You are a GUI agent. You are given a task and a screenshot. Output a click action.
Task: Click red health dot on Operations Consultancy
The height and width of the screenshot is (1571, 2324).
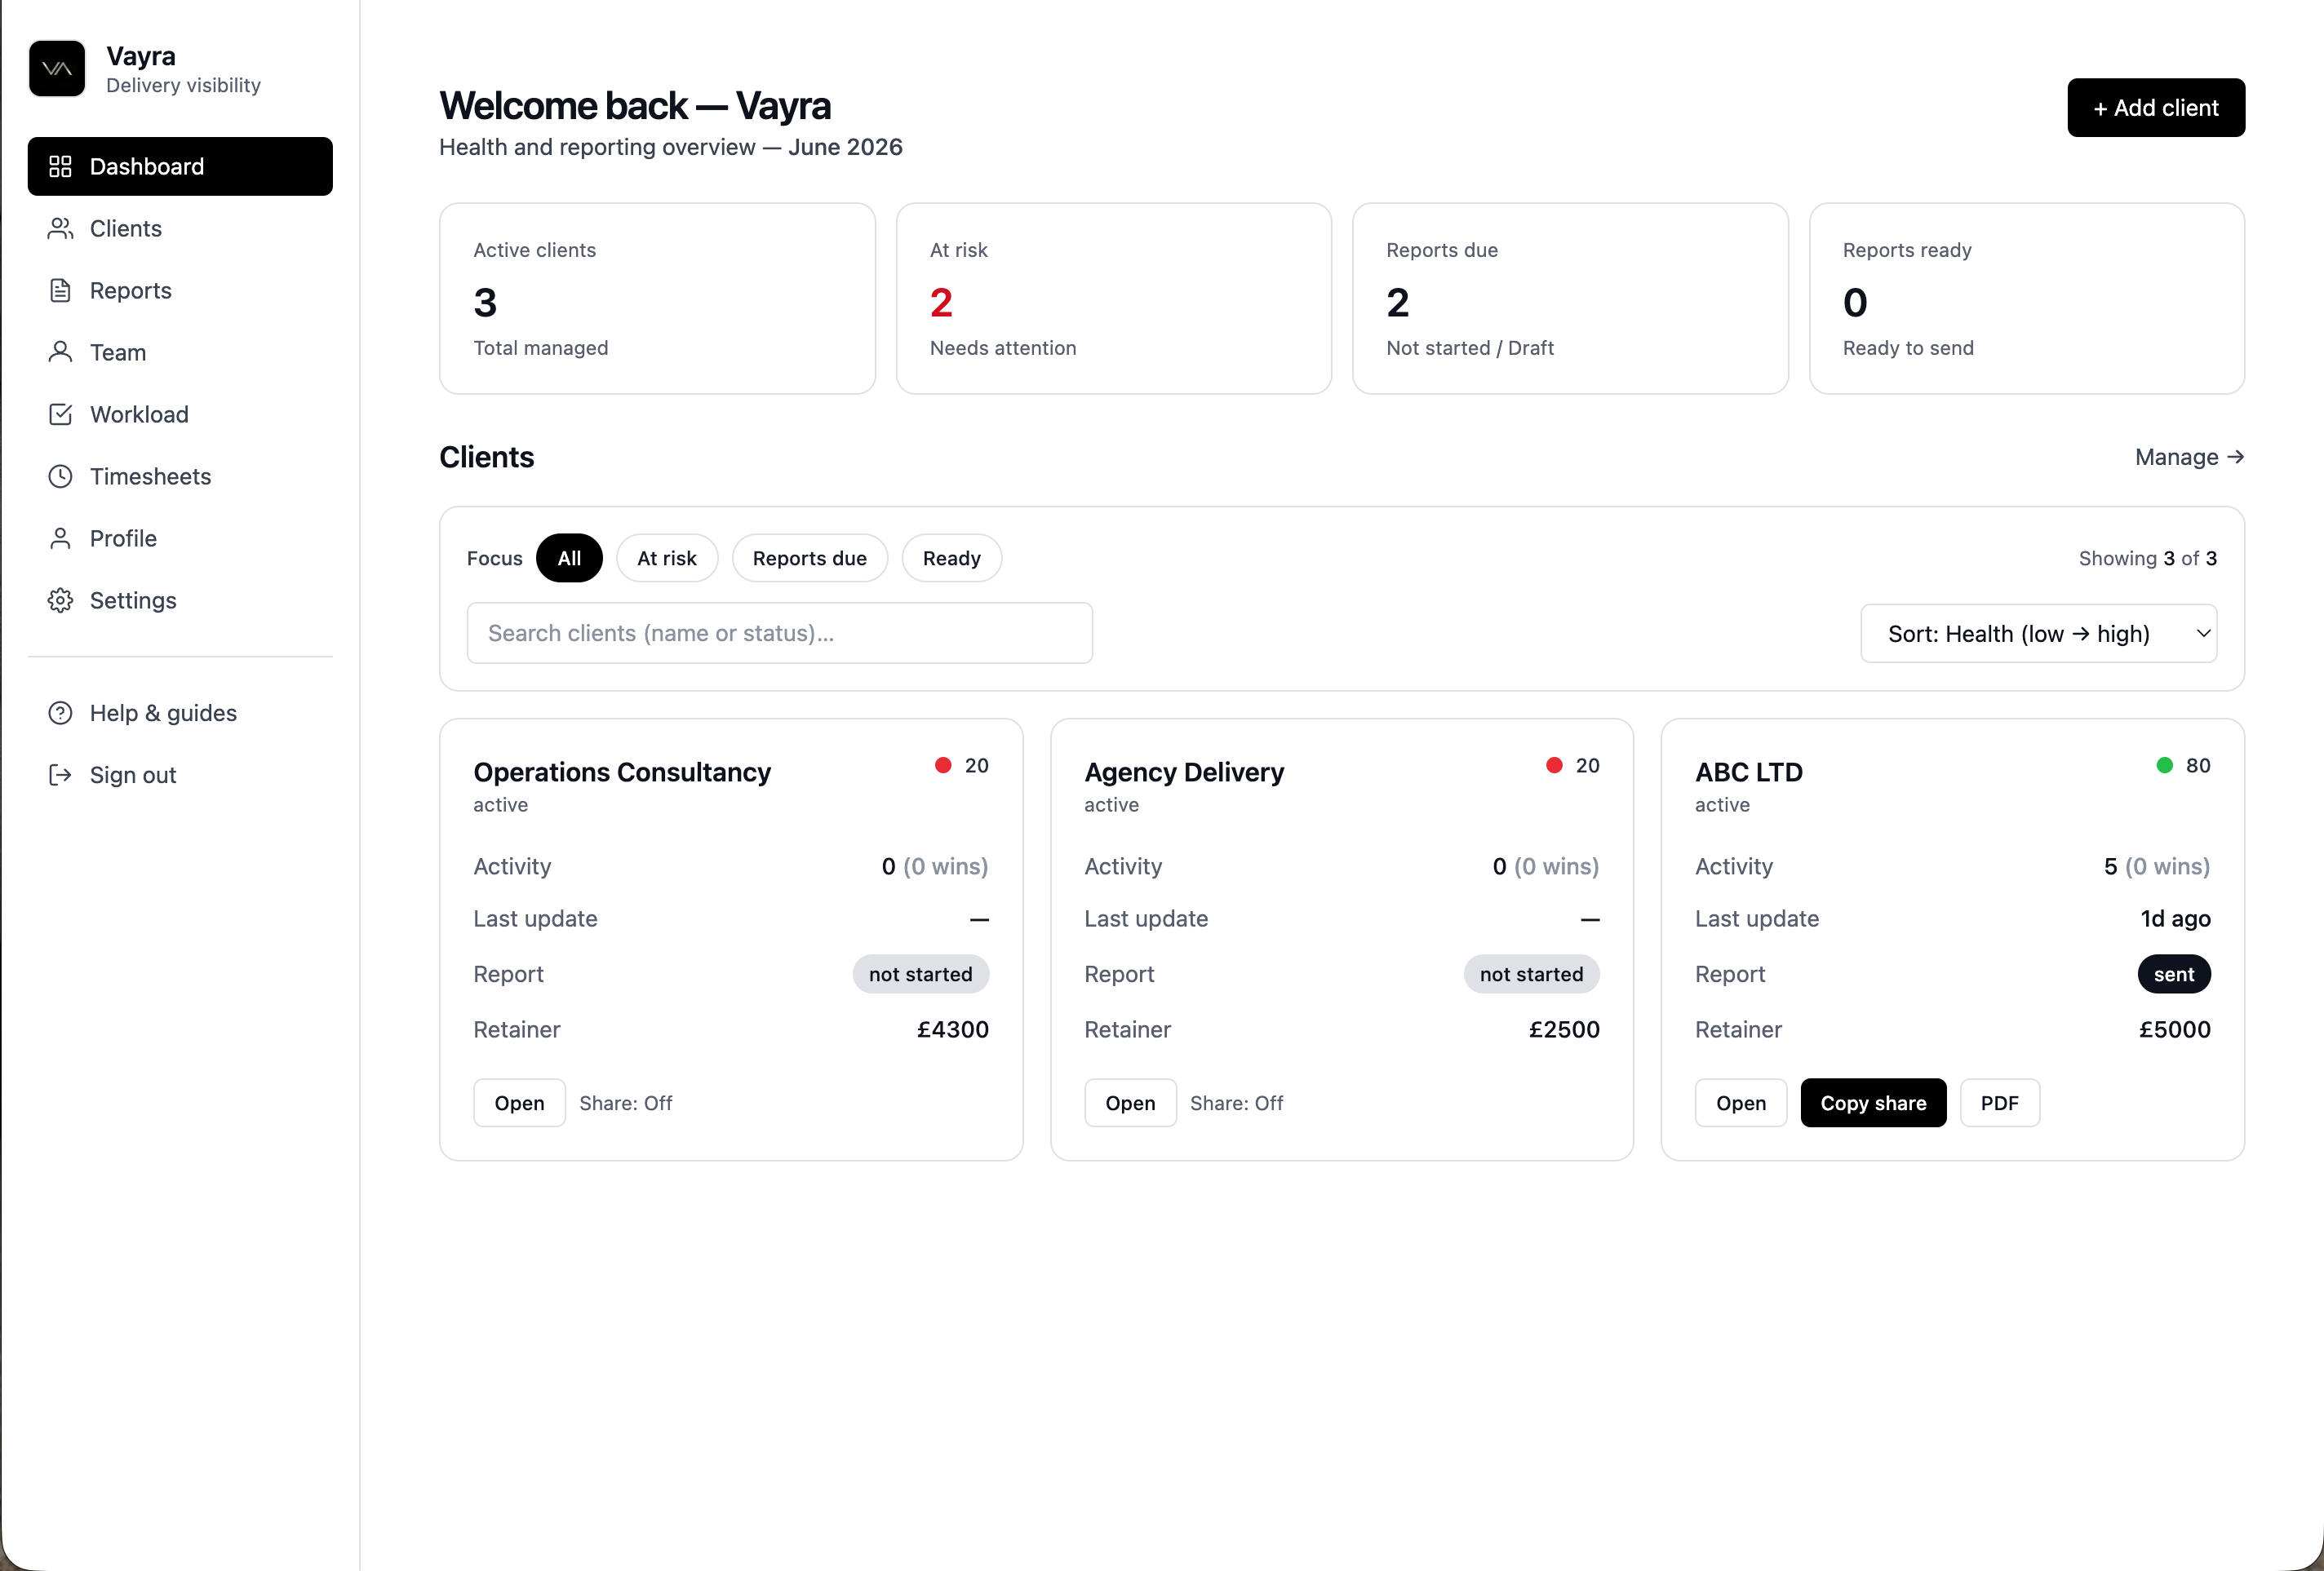point(943,765)
